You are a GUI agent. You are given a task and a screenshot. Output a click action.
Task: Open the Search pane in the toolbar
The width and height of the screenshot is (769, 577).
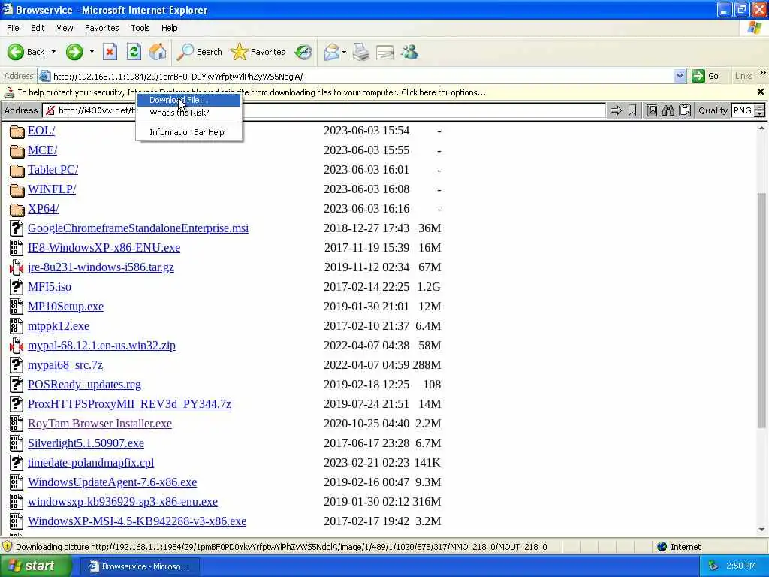pyautogui.click(x=200, y=52)
